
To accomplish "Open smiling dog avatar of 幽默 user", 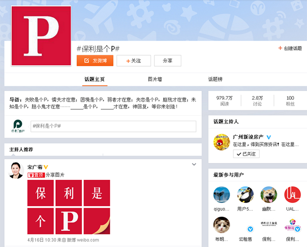I will click(269, 195).
